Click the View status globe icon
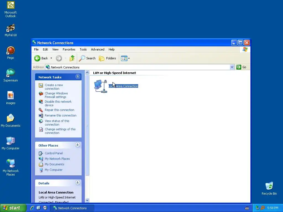Screen dimensions: 283x212 click(41, 121)
